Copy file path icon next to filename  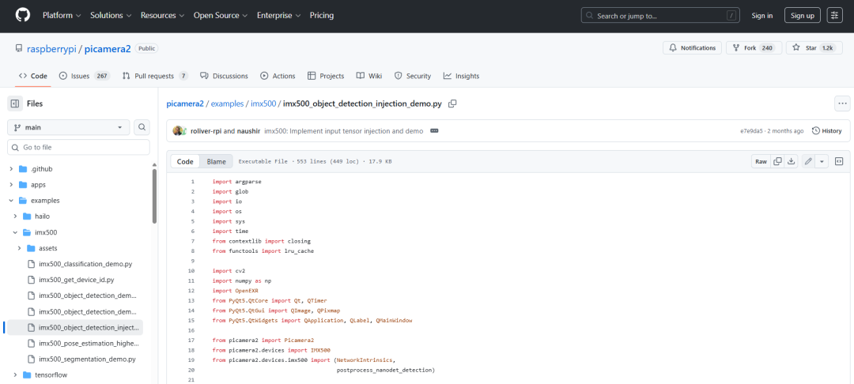coord(452,104)
